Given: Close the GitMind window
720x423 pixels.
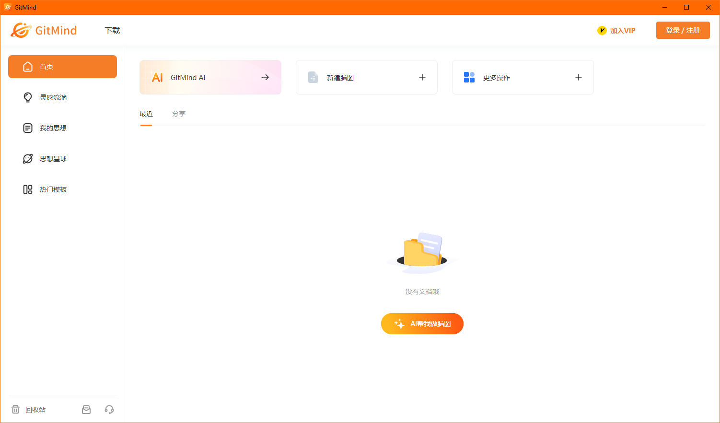Looking at the screenshot, I should 708,7.
